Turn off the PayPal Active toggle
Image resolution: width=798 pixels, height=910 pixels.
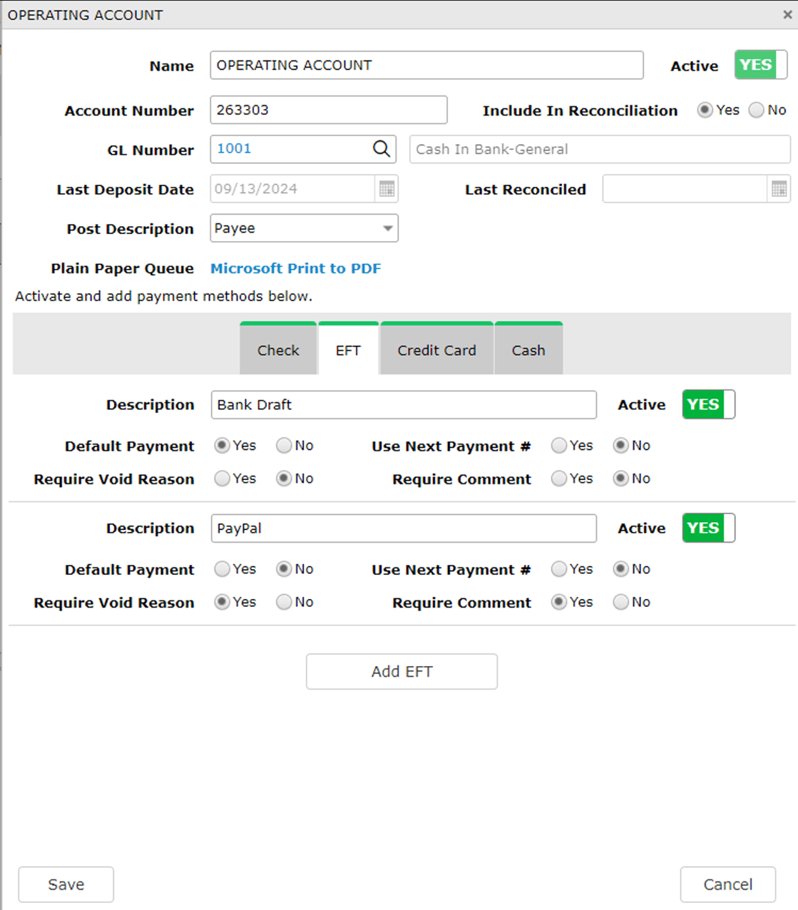tap(707, 528)
